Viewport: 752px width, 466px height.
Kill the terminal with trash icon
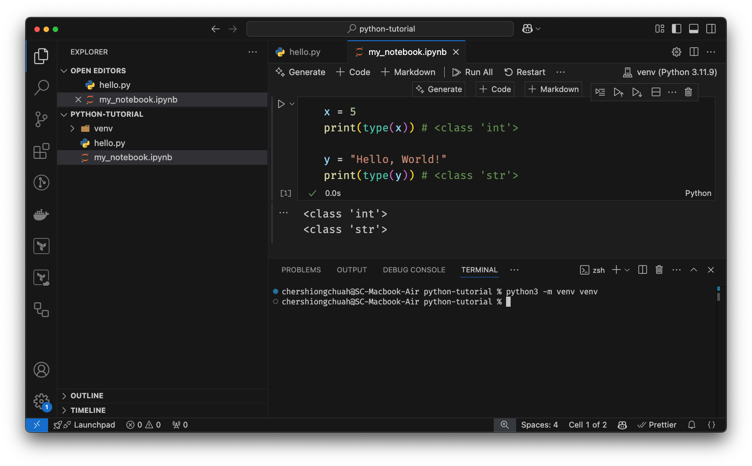click(659, 270)
